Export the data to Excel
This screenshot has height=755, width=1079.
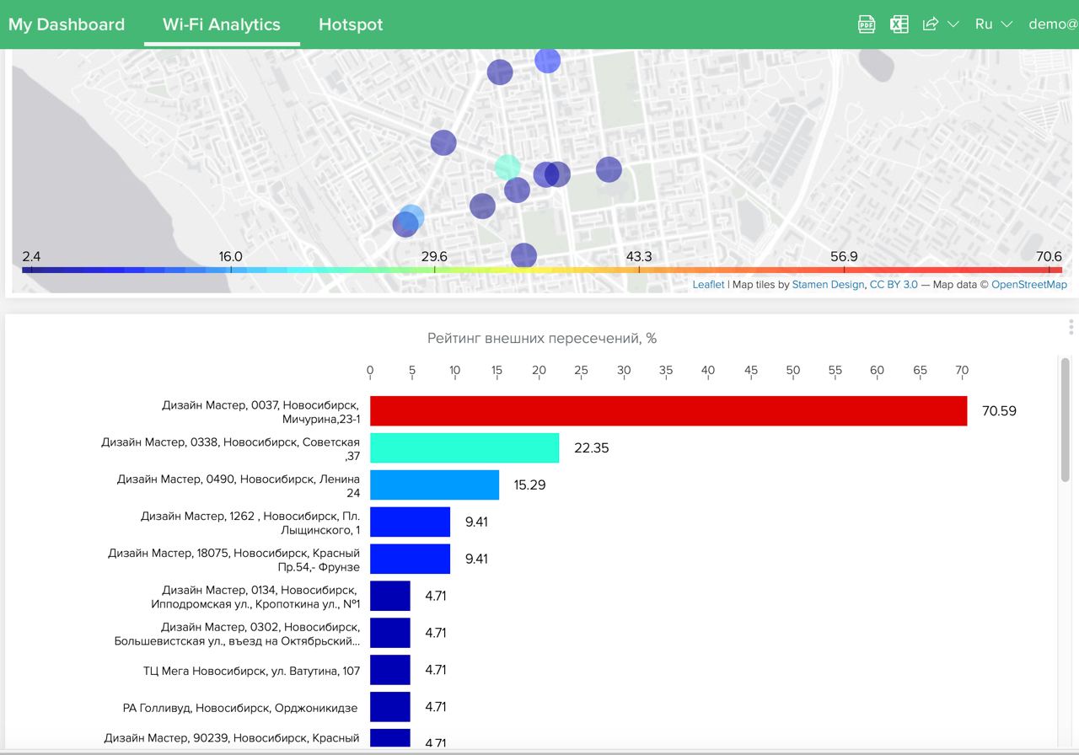[x=899, y=24]
